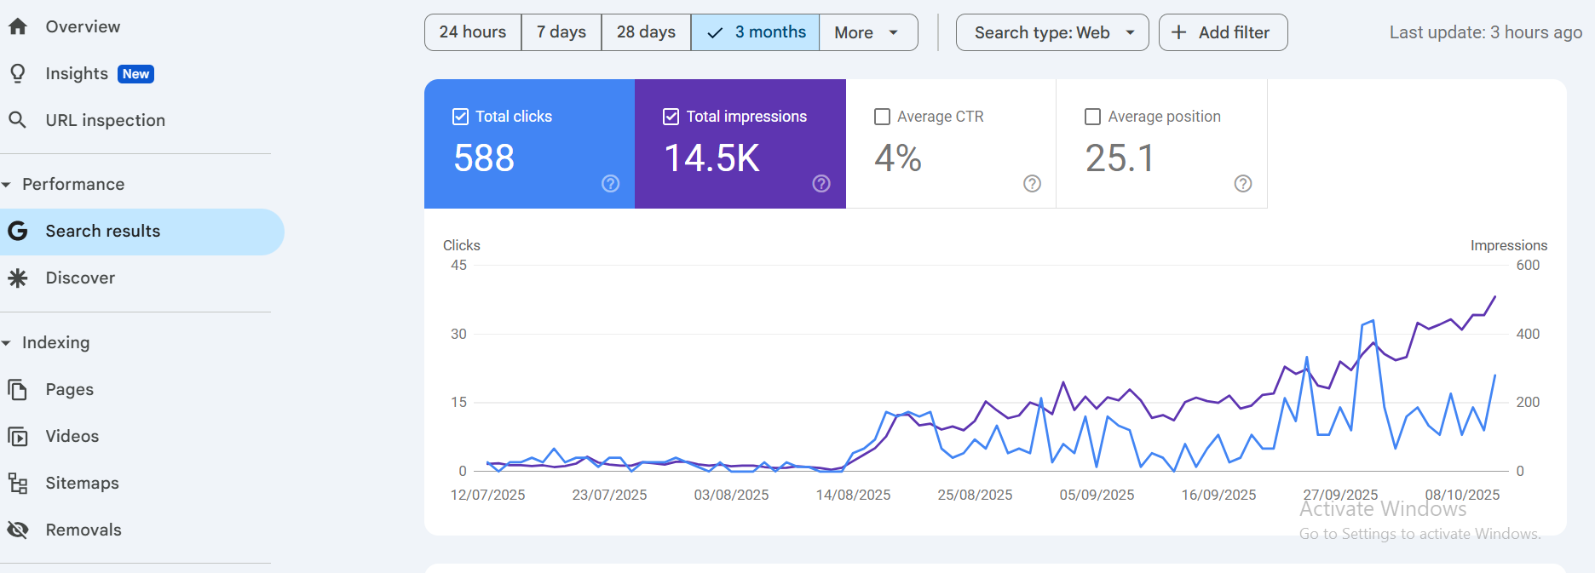Uncheck the Total clicks checkbox
1595x573 pixels.
click(x=460, y=117)
